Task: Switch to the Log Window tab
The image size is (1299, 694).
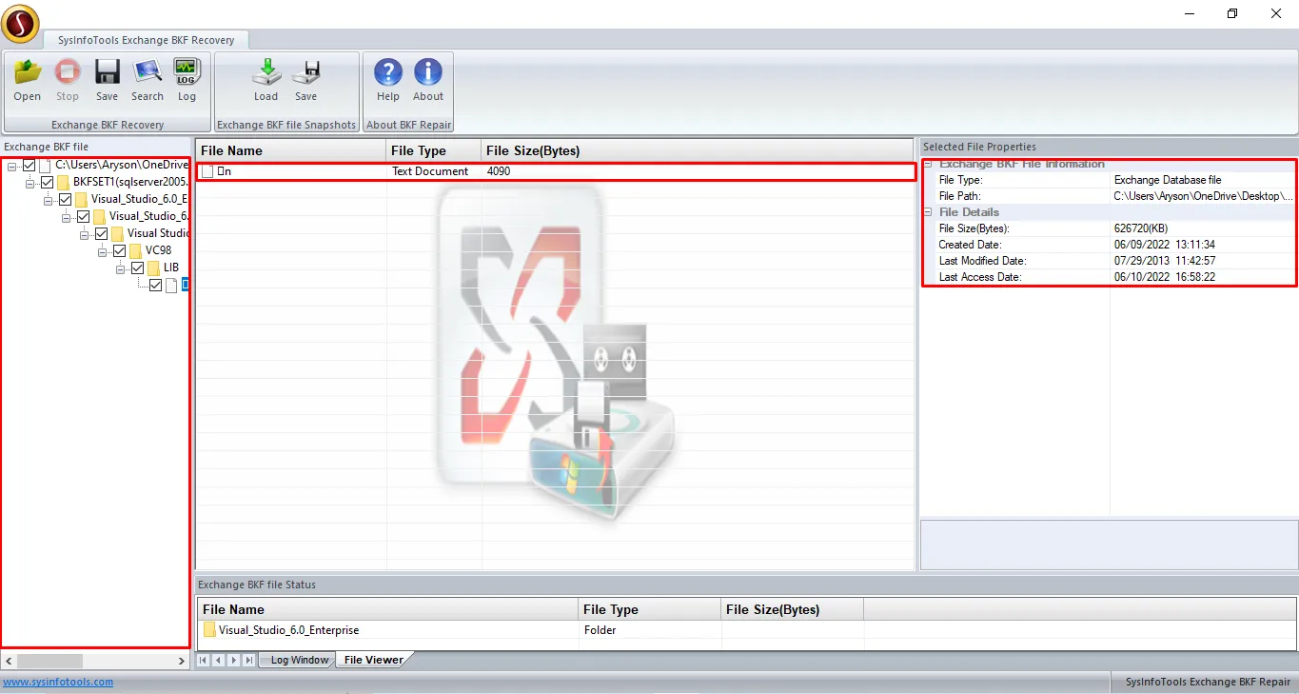Action: (299, 660)
